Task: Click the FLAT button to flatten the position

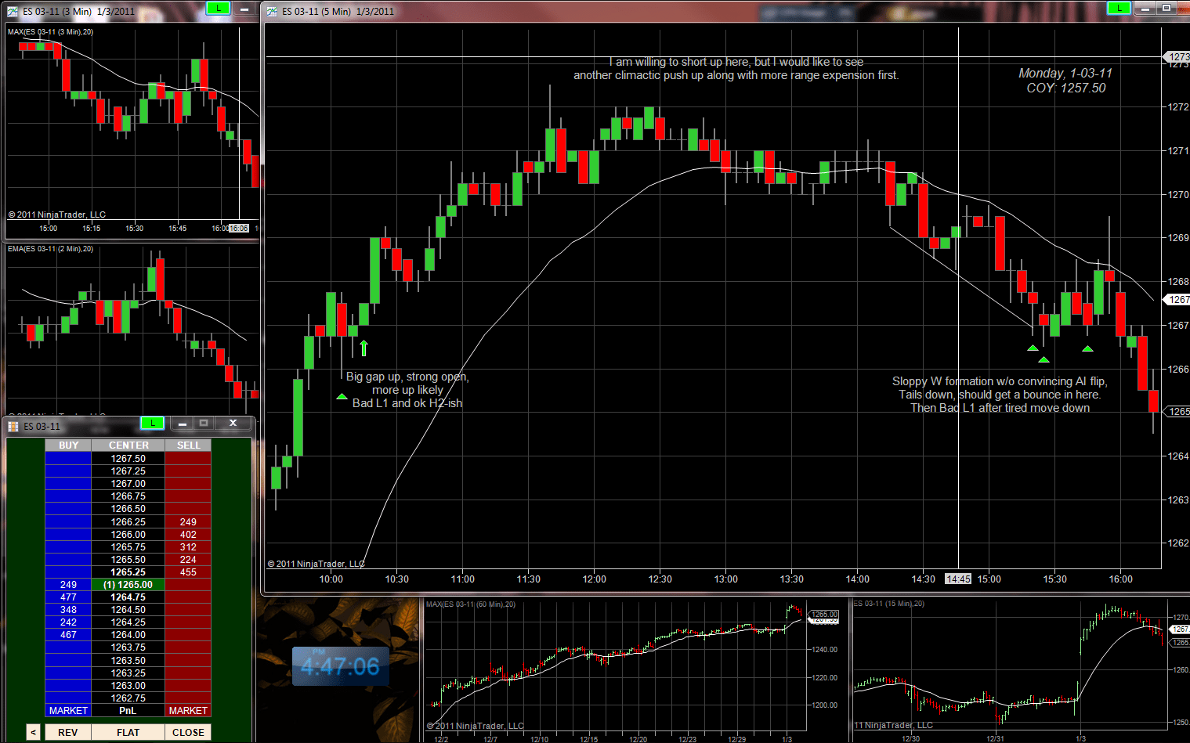Action: [128, 731]
